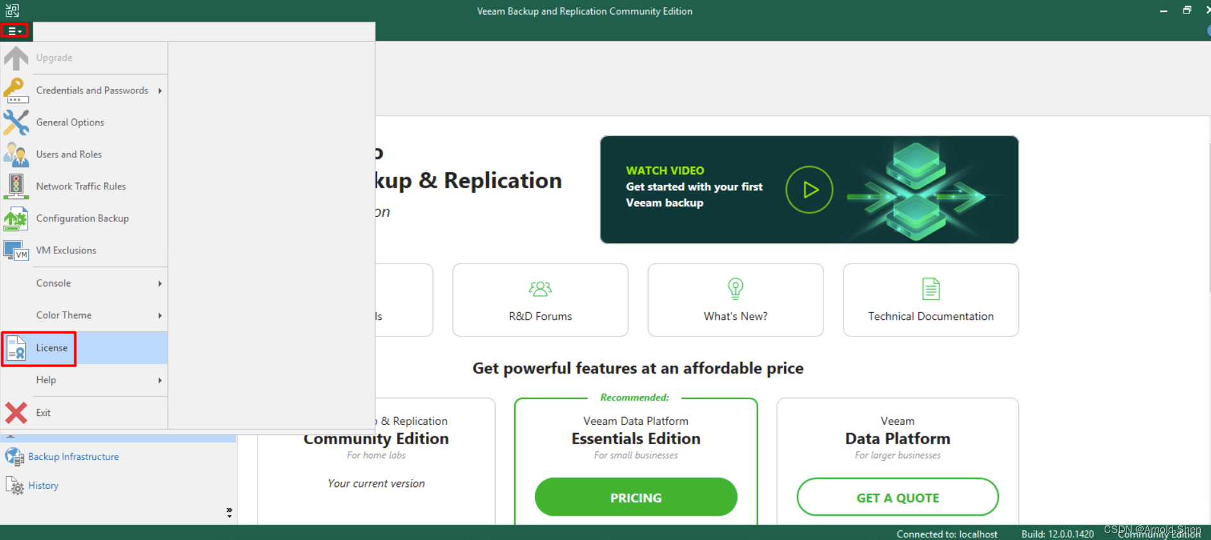Click the What's New lightbulb icon
This screenshot has height=540, width=1211.
pyautogui.click(x=736, y=289)
